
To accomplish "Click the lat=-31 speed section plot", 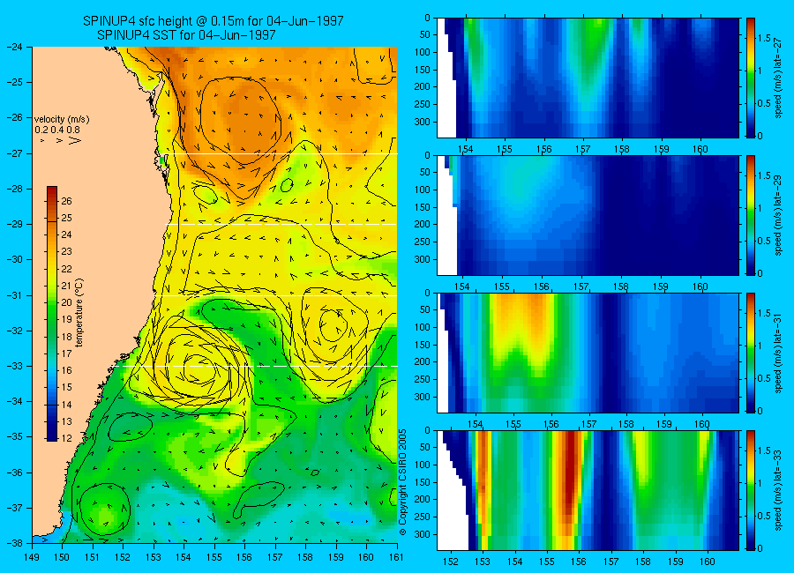I will click(588, 353).
